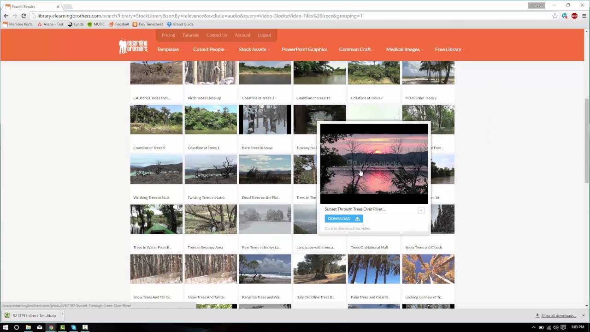
Task: Open the Sunset Through Trees Over River title
Action: pyautogui.click(x=355, y=209)
